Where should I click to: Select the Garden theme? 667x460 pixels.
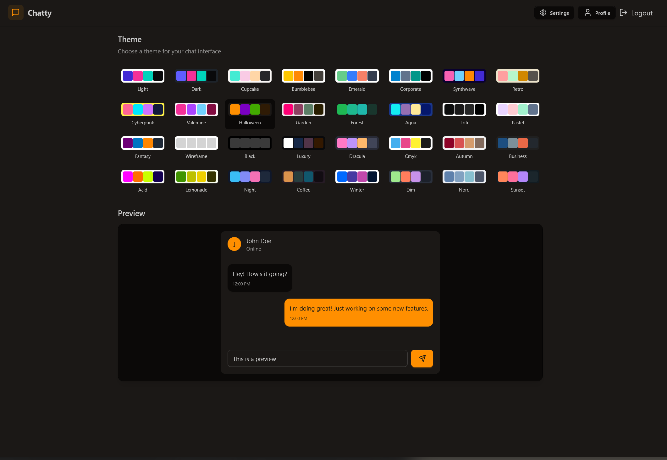[304, 114]
